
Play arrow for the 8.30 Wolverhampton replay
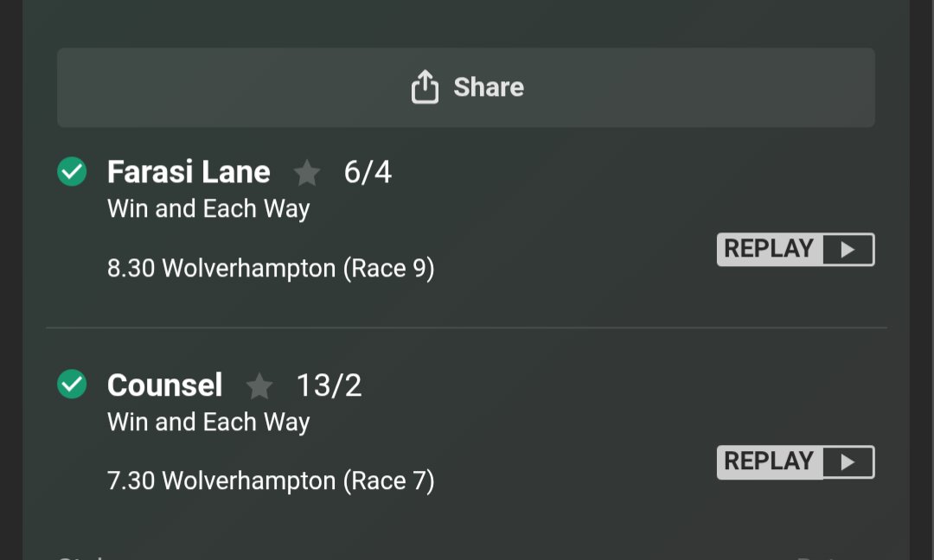(x=848, y=250)
